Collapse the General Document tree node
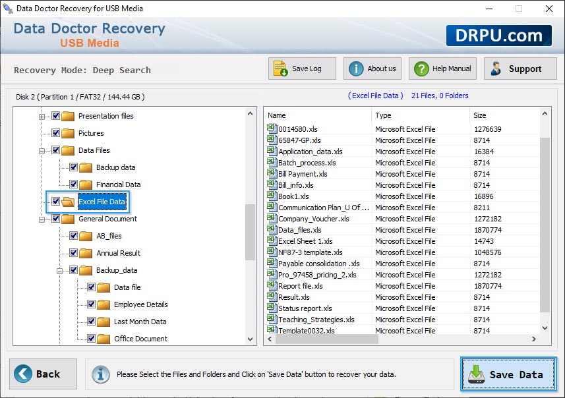The image size is (565, 398). (x=42, y=219)
